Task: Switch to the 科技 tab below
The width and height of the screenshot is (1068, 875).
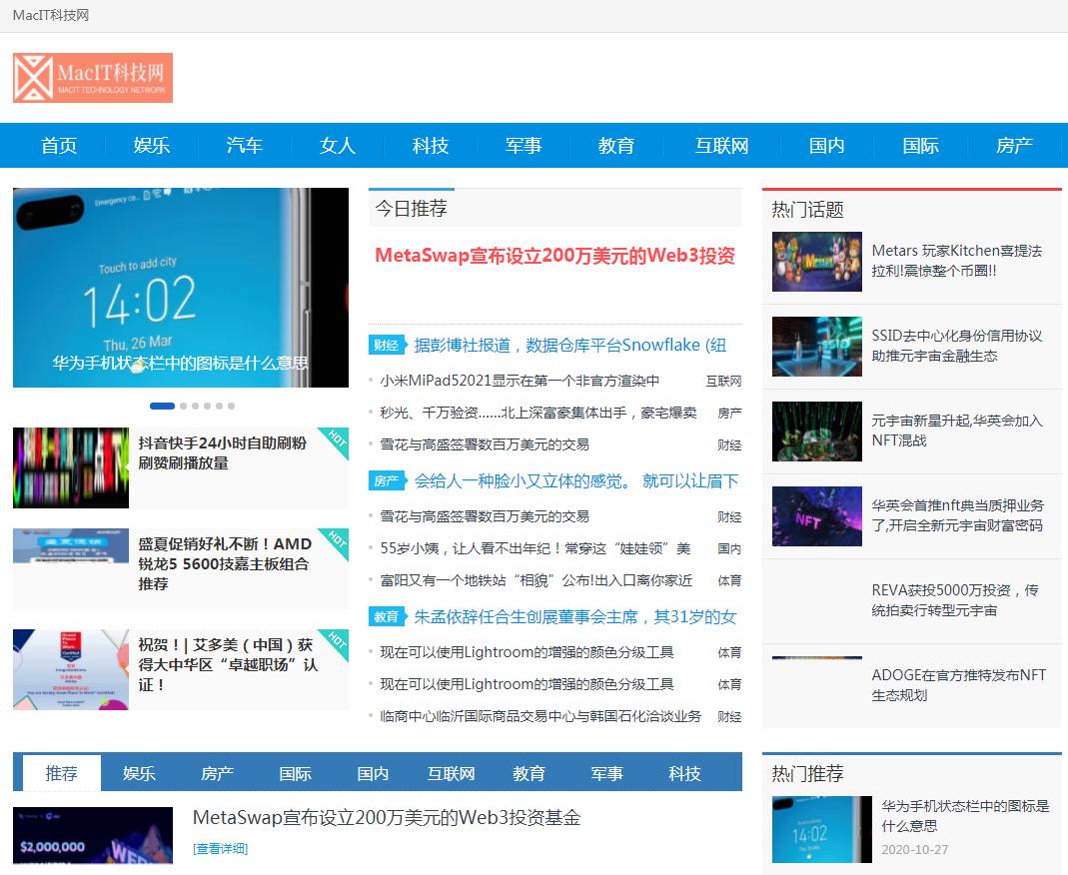Action: 684,773
